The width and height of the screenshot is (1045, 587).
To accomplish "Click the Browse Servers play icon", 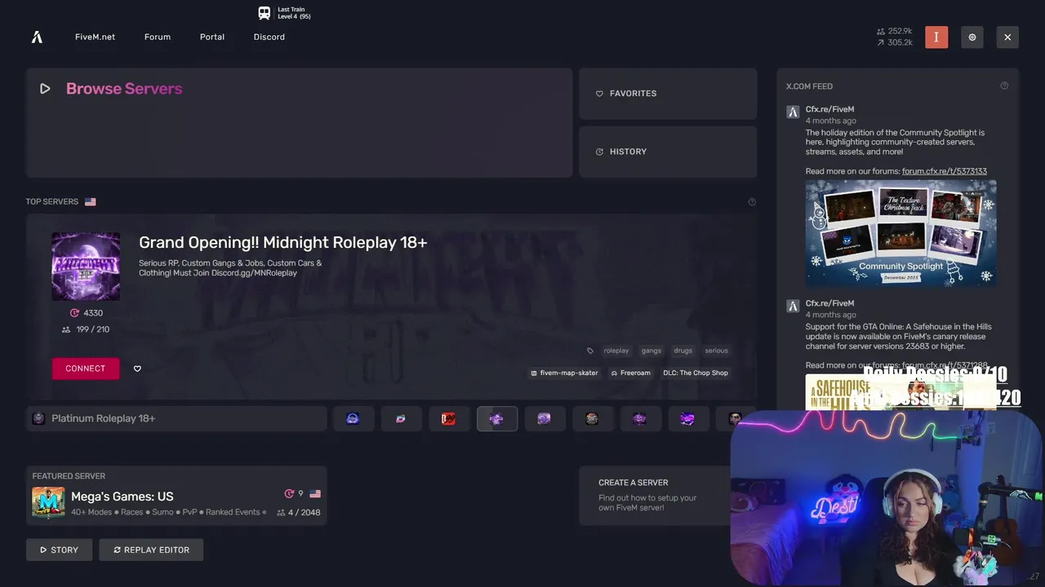I will point(45,89).
